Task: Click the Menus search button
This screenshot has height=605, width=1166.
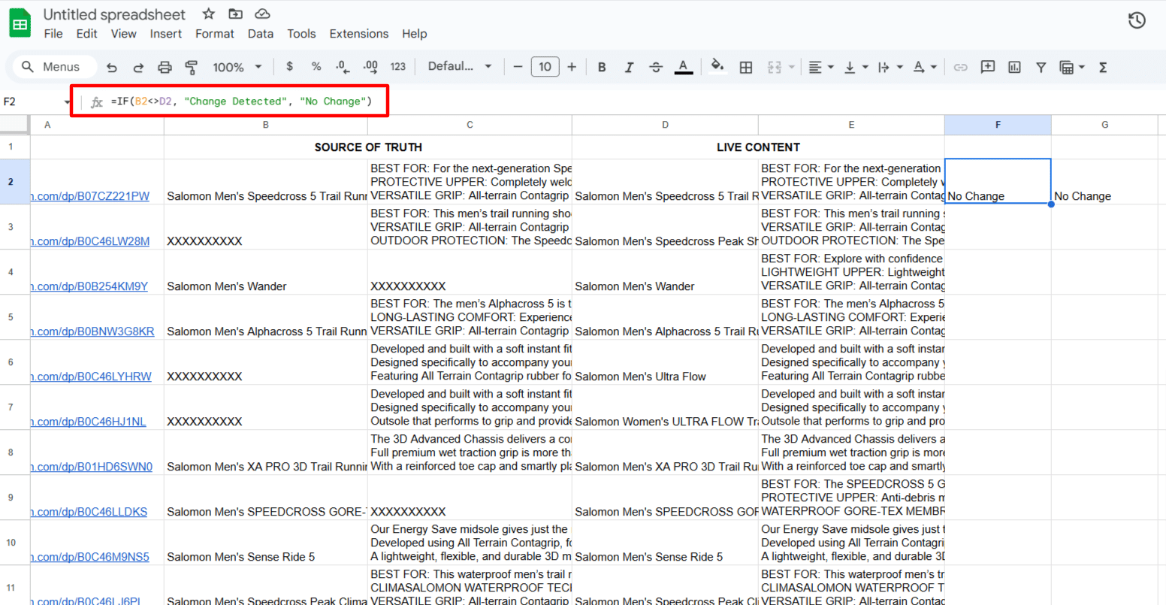Action: (54, 67)
